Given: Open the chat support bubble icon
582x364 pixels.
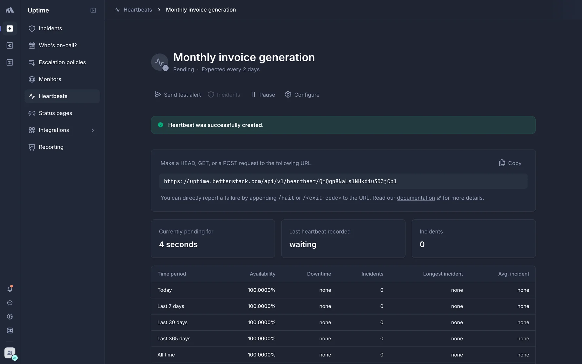Looking at the screenshot, I should pos(10,303).
